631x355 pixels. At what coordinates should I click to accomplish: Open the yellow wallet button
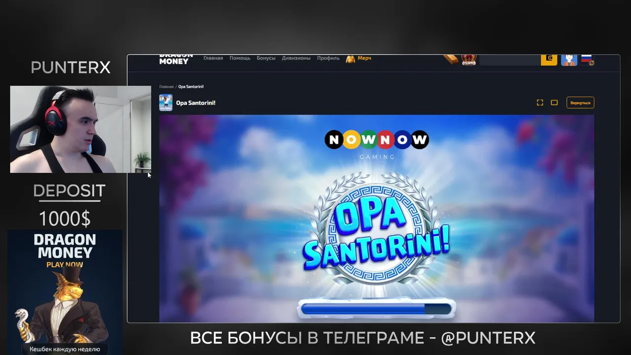coord(549,60)
